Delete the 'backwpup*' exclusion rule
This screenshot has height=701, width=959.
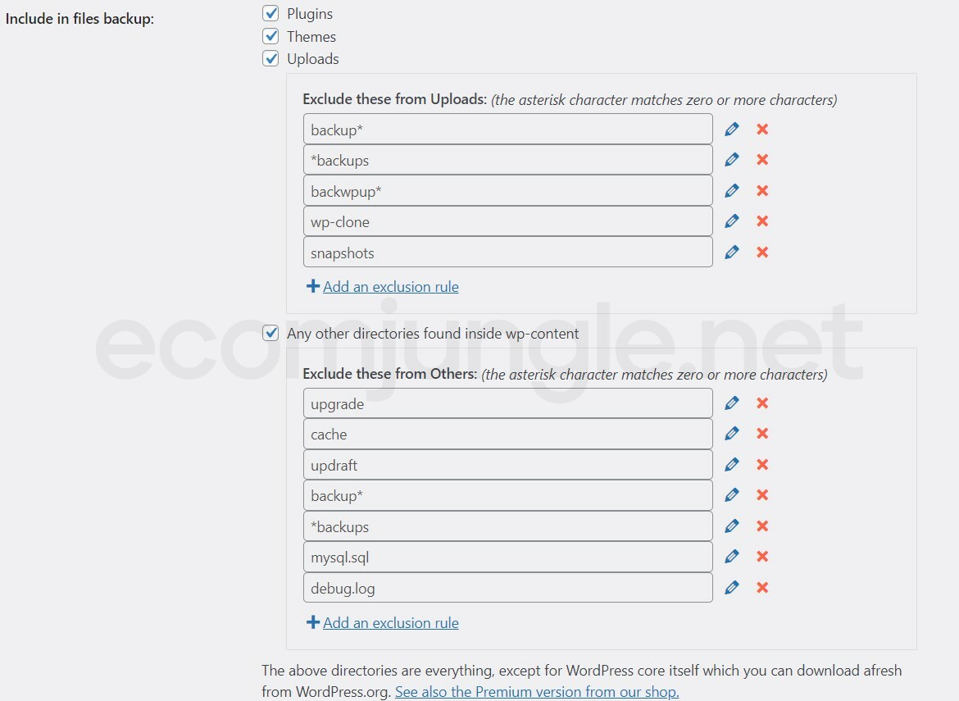(x=762, y=190)
